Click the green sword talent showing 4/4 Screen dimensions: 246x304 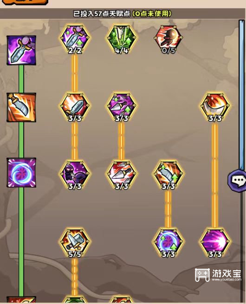[122, 39]
